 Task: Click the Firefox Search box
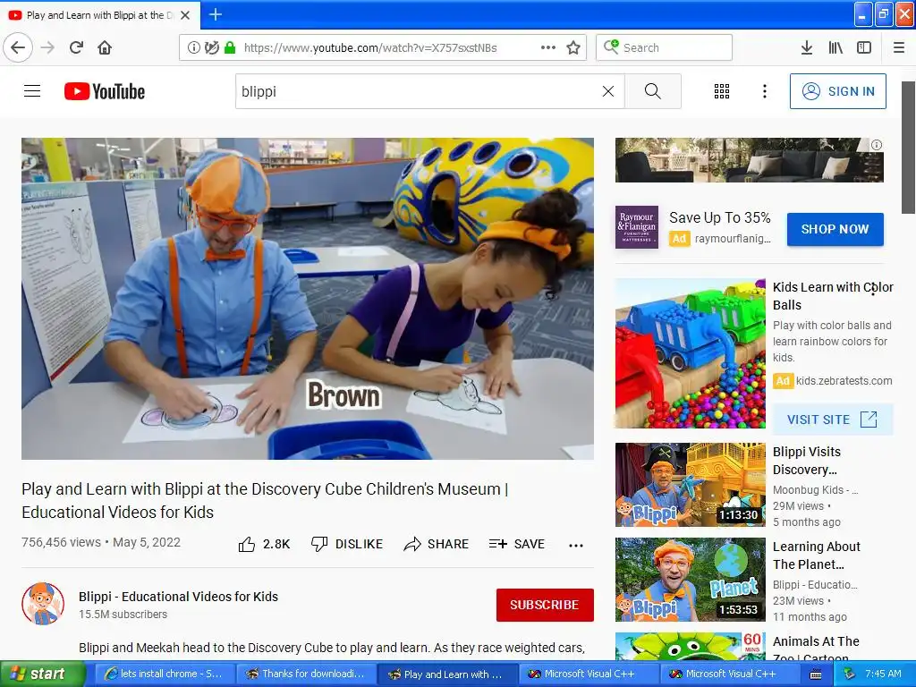click(664, 48)
